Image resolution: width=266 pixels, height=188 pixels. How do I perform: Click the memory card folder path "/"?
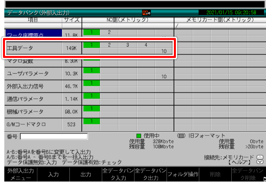click(177, 26)
